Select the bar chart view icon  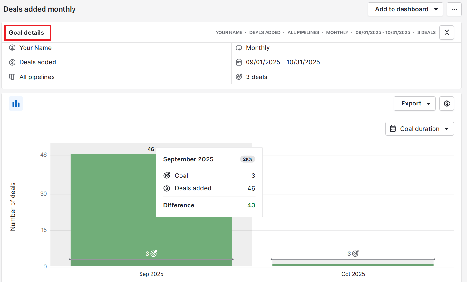point(16,104)
